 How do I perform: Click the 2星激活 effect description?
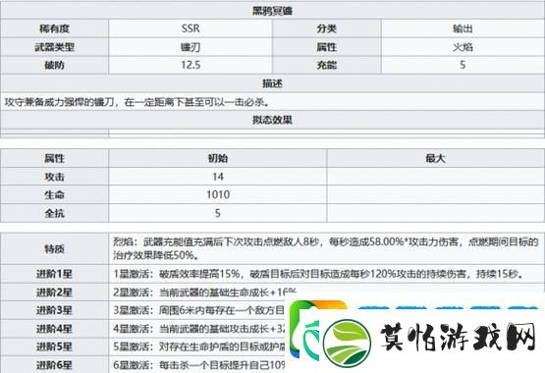click(205, 293)
